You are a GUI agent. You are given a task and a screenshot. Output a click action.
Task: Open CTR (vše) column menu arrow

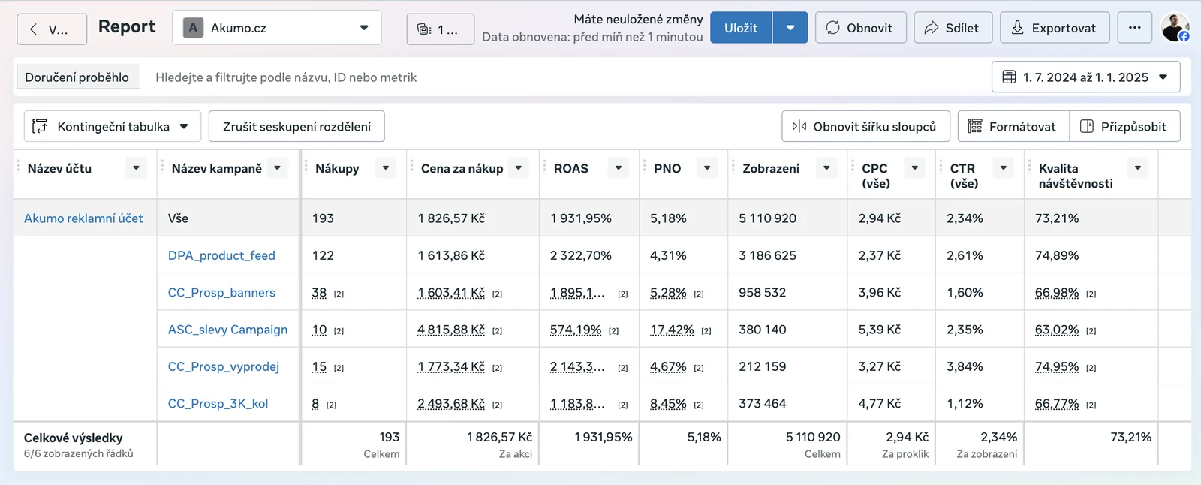[x=1004, y=168]
